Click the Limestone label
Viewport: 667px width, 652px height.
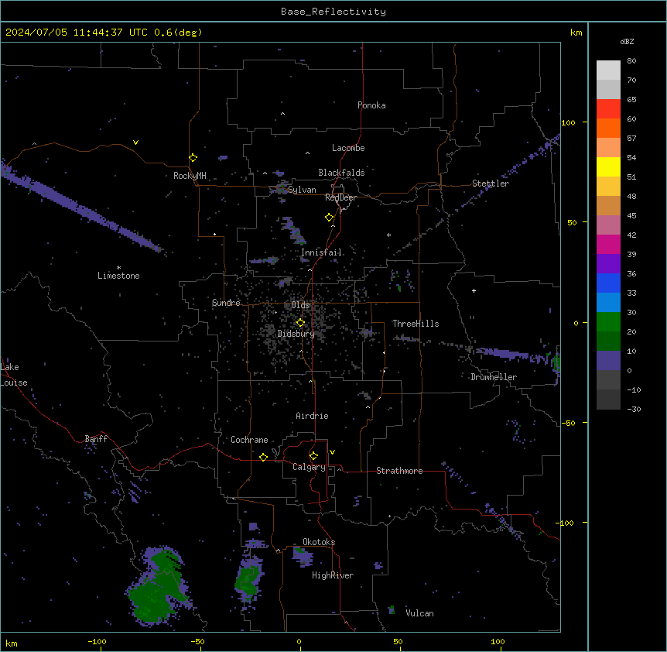118,276
